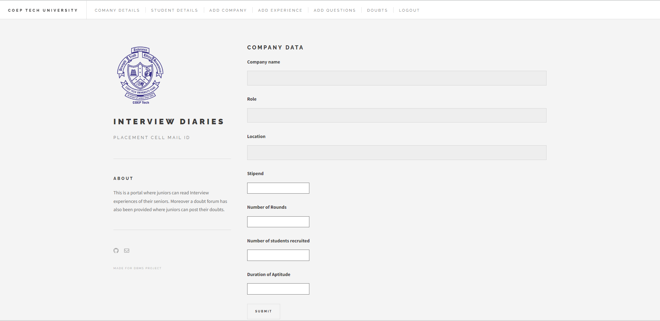Click the Company name label
Image resolution: width=660 pixels, height=321 pixels.
pos(264,62)
